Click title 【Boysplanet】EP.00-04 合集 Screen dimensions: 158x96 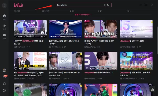click(132, 41)
